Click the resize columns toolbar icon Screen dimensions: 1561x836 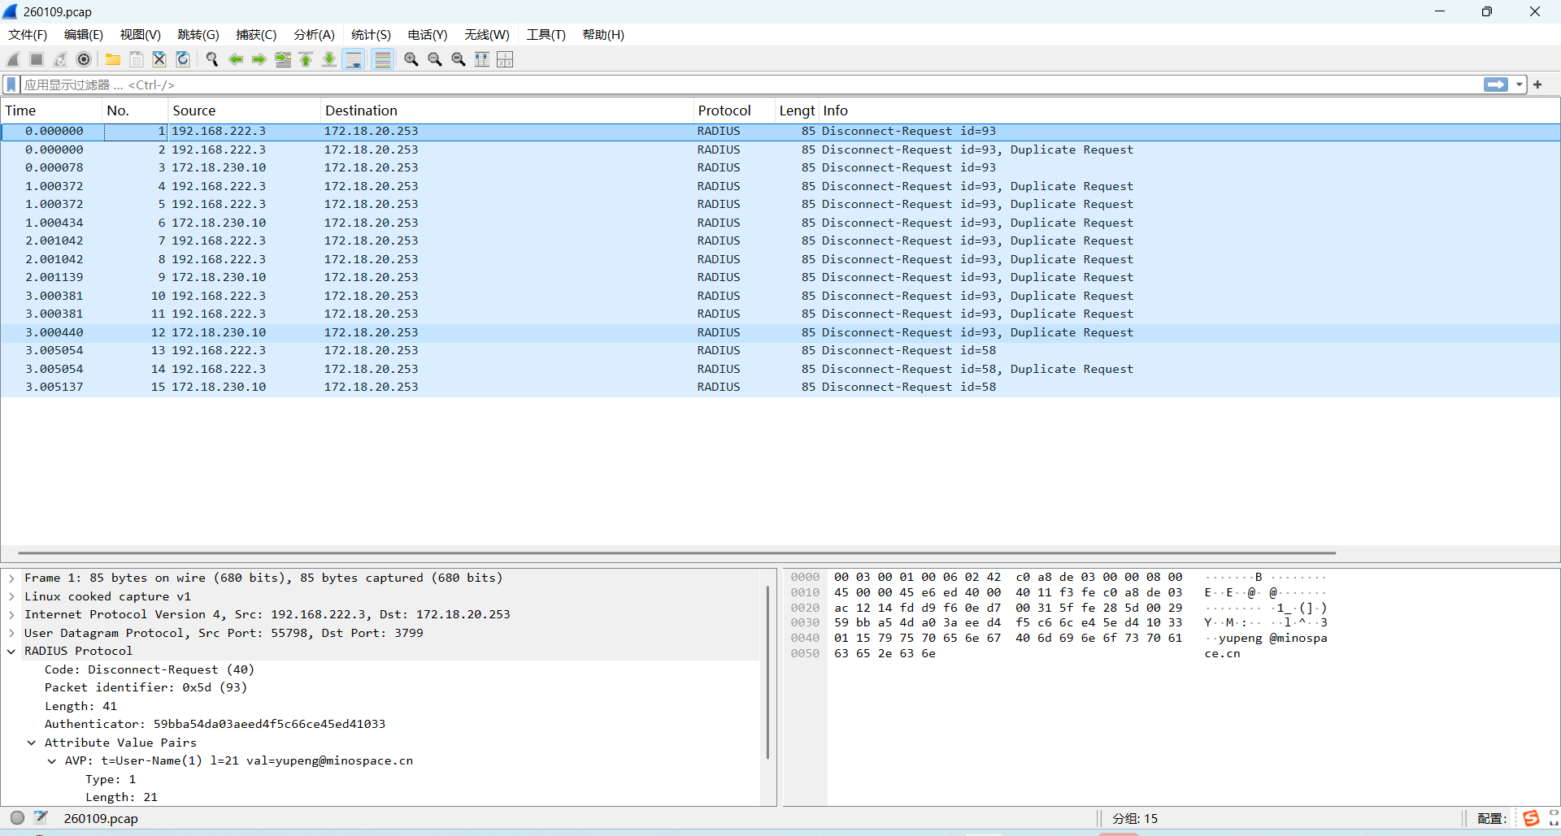pyautogui.click(x=482, y=59)
